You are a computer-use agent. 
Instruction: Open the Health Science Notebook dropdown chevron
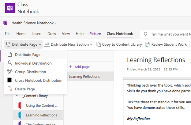coord(56,23)
